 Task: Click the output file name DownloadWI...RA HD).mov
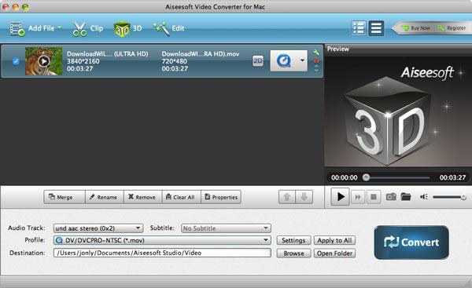201,54
